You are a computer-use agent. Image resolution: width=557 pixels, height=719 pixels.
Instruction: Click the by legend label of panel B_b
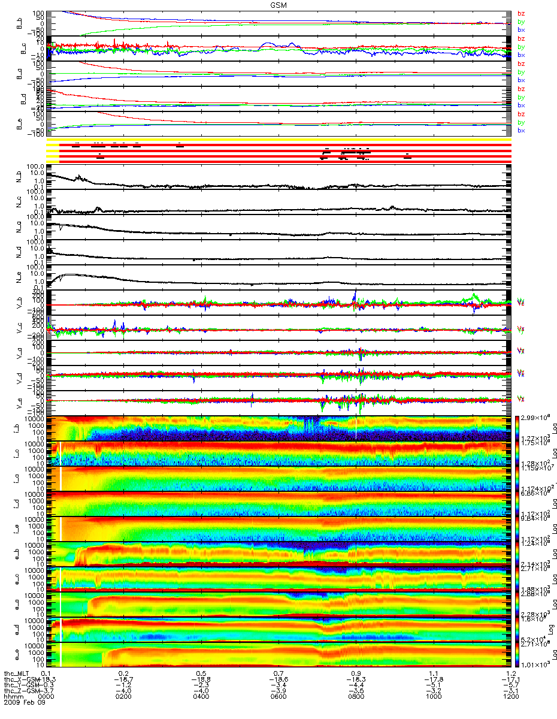click(521, 22)
